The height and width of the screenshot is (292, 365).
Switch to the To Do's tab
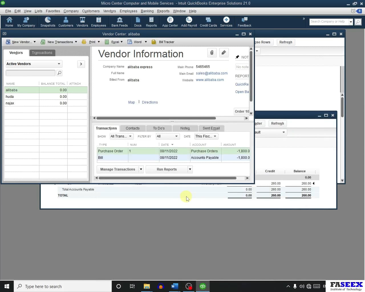click(159, 128)
